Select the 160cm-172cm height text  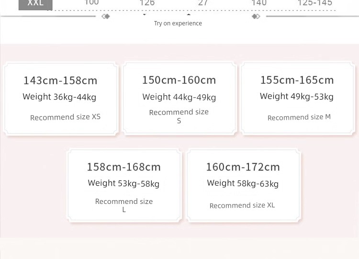[243, 167]
